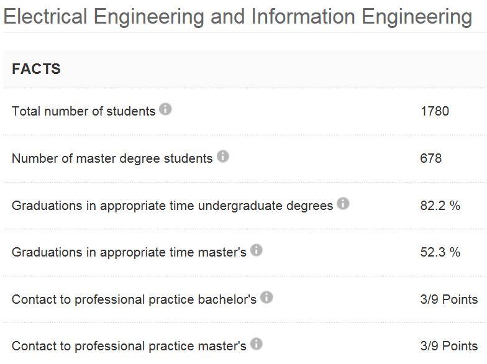Image resolution: width=487 pixels, height=364 pixels.
Task: Click the 3/9 Points value for bachelor's
Action: pyautogui.click(x=448, y=299)
